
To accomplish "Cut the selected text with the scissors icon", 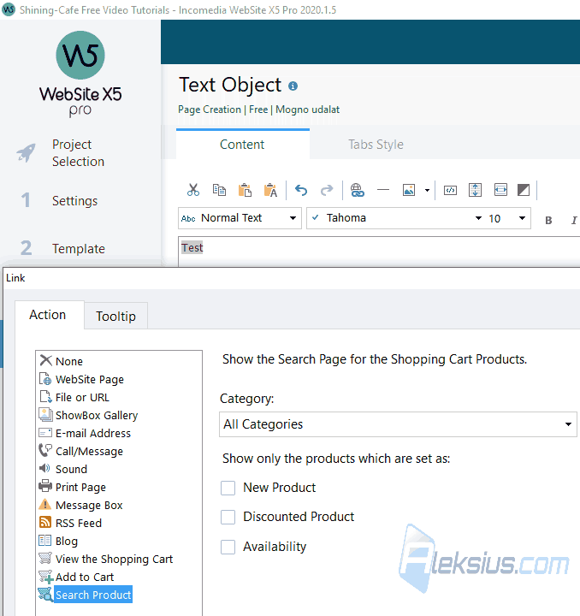I will 193,191.
